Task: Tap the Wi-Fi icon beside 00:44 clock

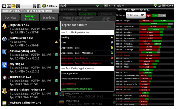Action: tap(155, 6)
